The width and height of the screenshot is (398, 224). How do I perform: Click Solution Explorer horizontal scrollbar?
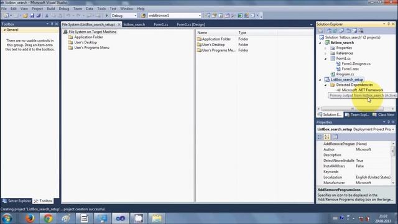[x=356, y=109]
